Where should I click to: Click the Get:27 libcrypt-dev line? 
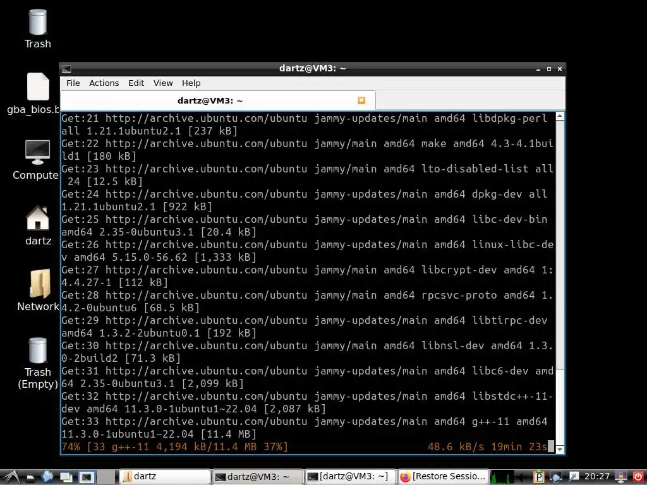(x=308, y=276)
